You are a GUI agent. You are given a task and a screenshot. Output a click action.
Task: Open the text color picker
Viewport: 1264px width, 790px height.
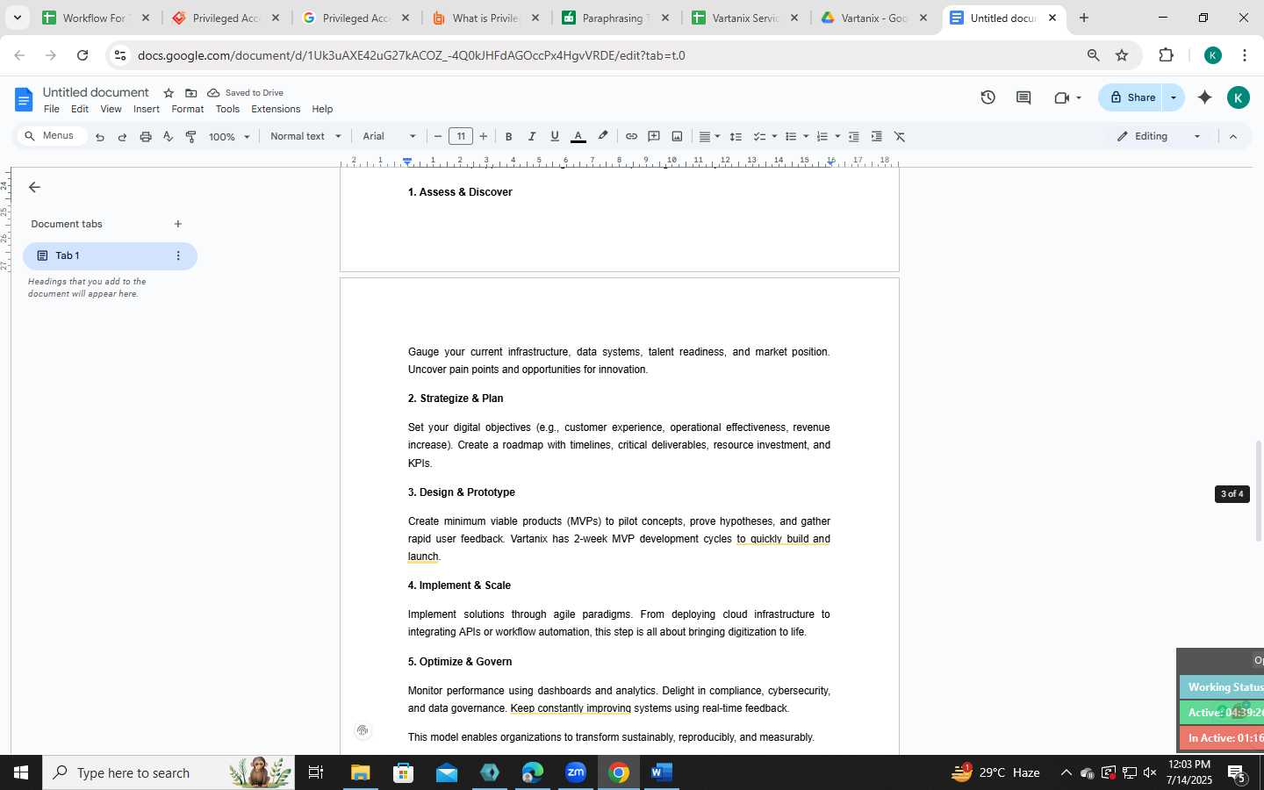click(578, 137)
